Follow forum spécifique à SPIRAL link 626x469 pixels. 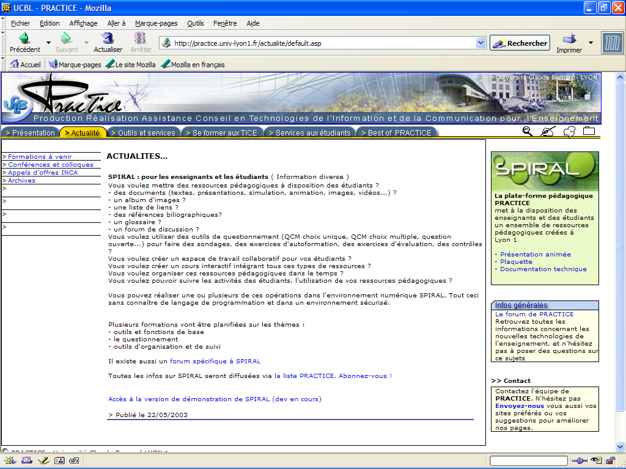tap(215, 362)
